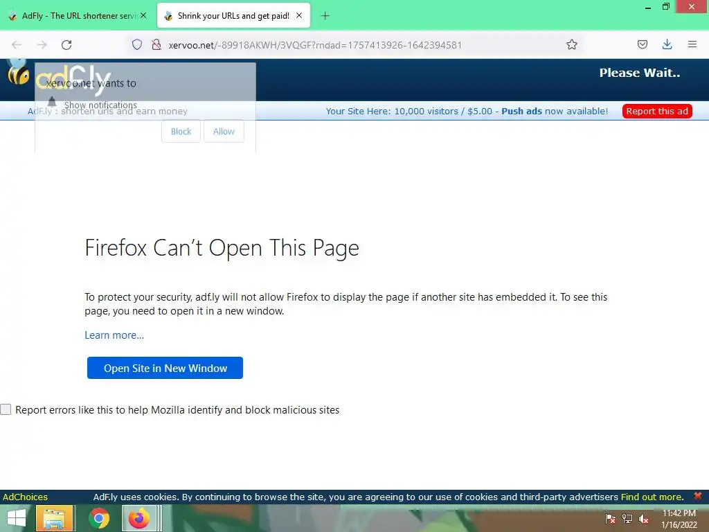Screen dimensions: 709x532
Task: Click the browser Forward arrow
Action: click(42, 45)
